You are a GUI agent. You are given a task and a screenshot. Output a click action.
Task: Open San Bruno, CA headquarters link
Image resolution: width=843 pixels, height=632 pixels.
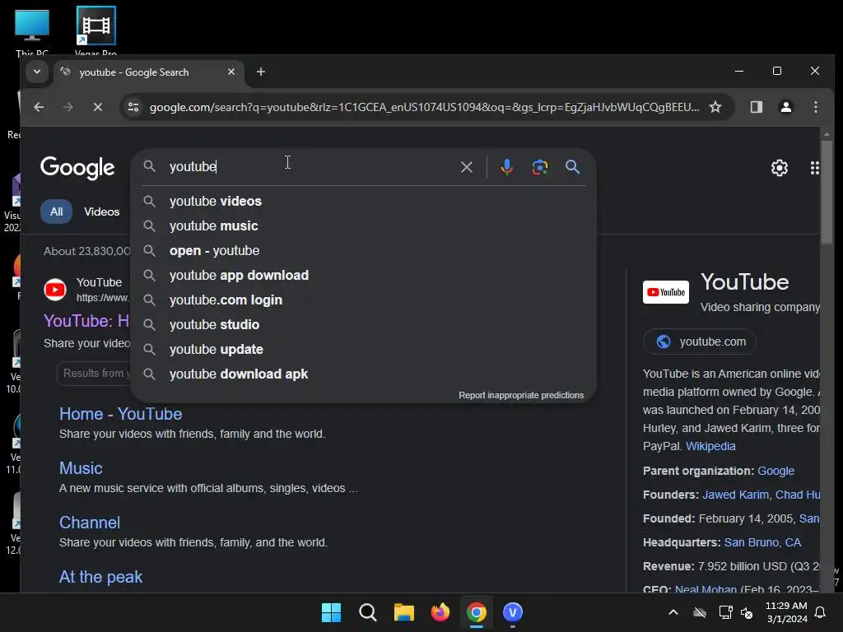762,542
